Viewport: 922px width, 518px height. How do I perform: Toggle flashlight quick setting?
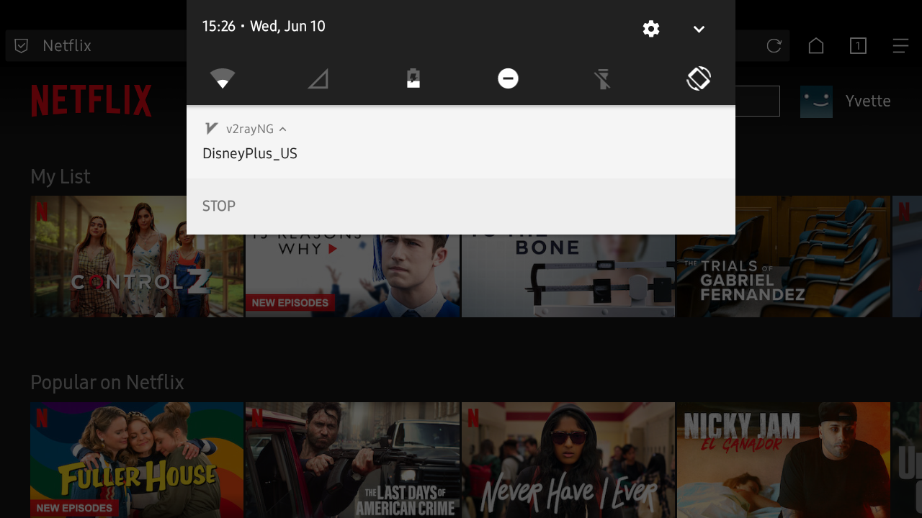click(603, 78)
